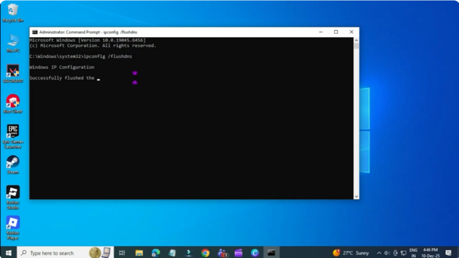Click the 'Successfully flushed the' output line
This screenshot has width=459, height=258.
click(x=62, y=78)
